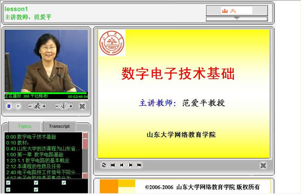Jump to topic 1:00 第一章 数字电路基础

point(34,155)
